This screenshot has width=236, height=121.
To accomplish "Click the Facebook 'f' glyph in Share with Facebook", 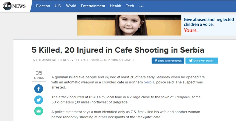I will (x=156, y=61).
